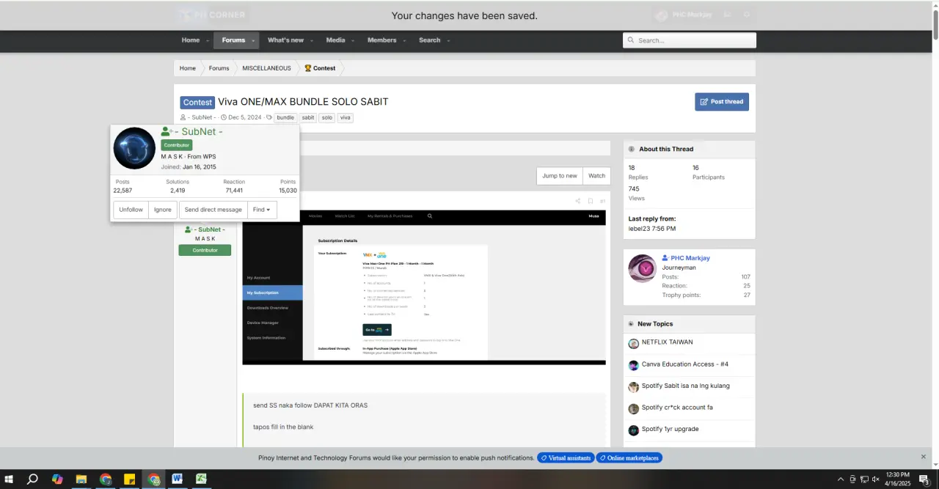939x489 pixels.
Task: Click the green Contributor badge below the post author name
Action: pos(205,250)
